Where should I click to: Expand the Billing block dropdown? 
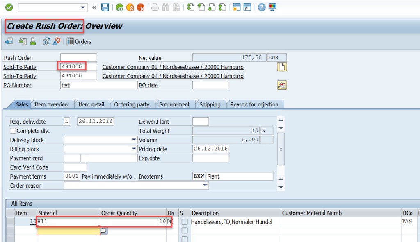[133, 149]
